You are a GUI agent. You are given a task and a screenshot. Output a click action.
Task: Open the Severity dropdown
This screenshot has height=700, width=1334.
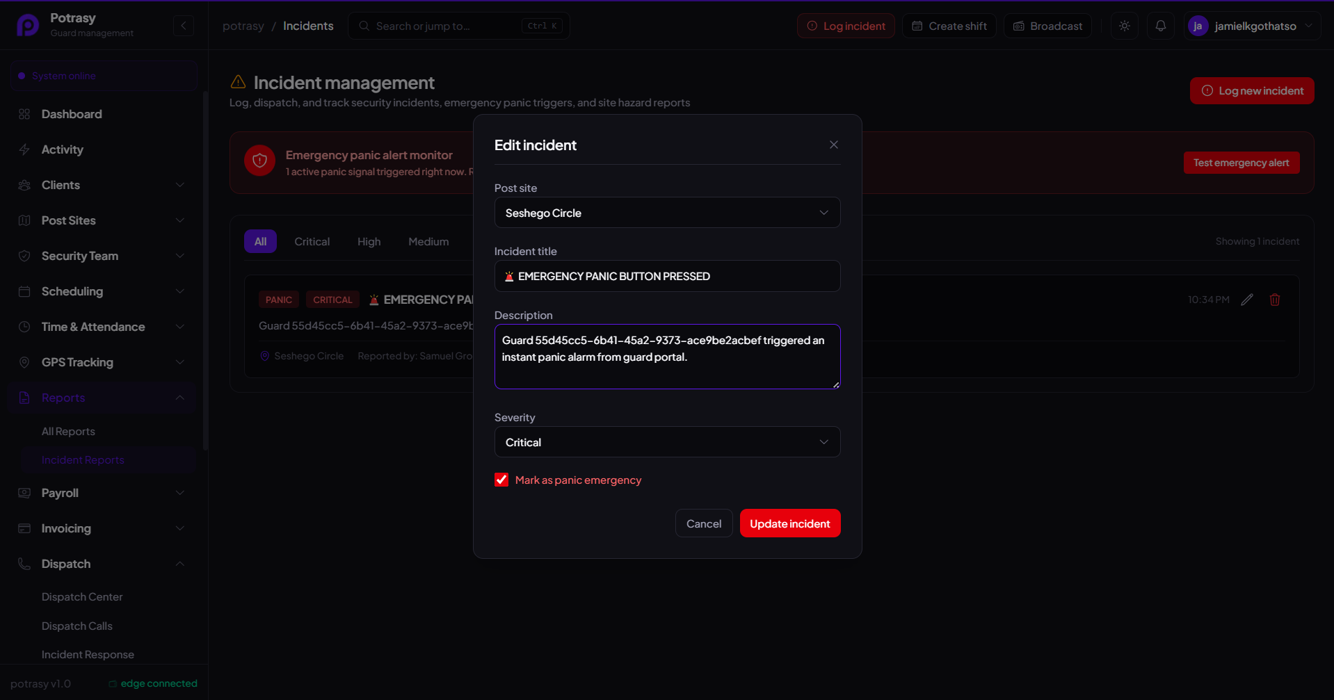[667, 442]
